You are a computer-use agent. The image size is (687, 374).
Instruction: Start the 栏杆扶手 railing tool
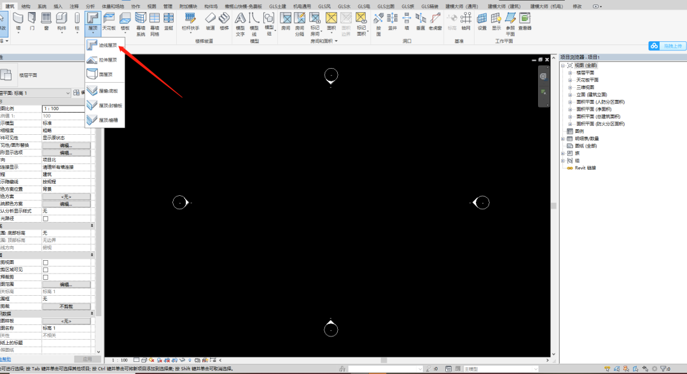pos(190,22)
